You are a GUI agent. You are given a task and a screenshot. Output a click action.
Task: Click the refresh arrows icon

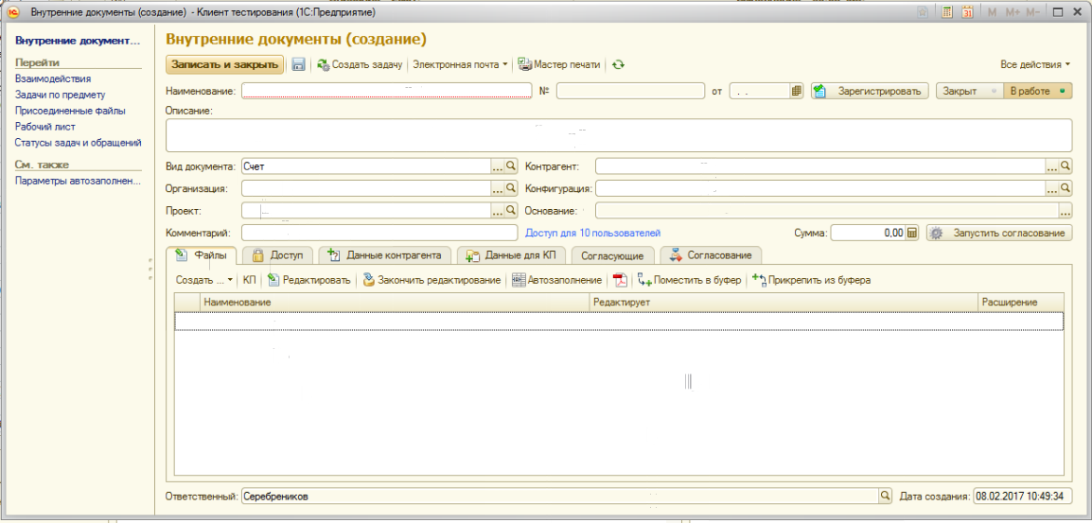pos(618,65)
